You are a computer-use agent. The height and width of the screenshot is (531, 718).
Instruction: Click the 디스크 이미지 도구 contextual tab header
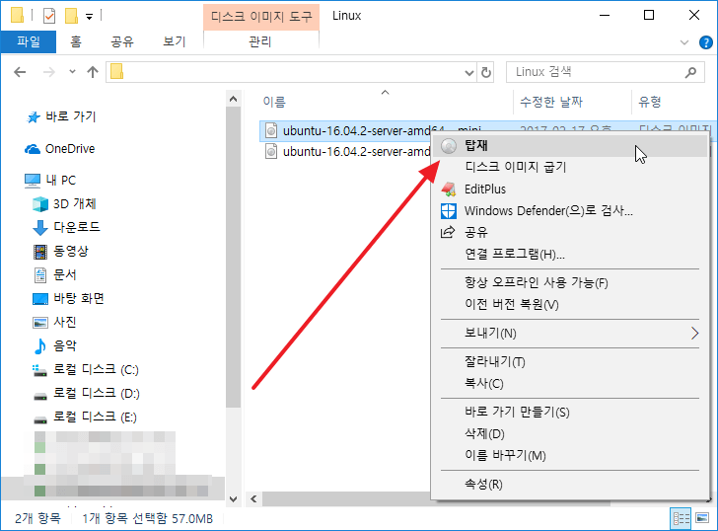tap(261, 17)
